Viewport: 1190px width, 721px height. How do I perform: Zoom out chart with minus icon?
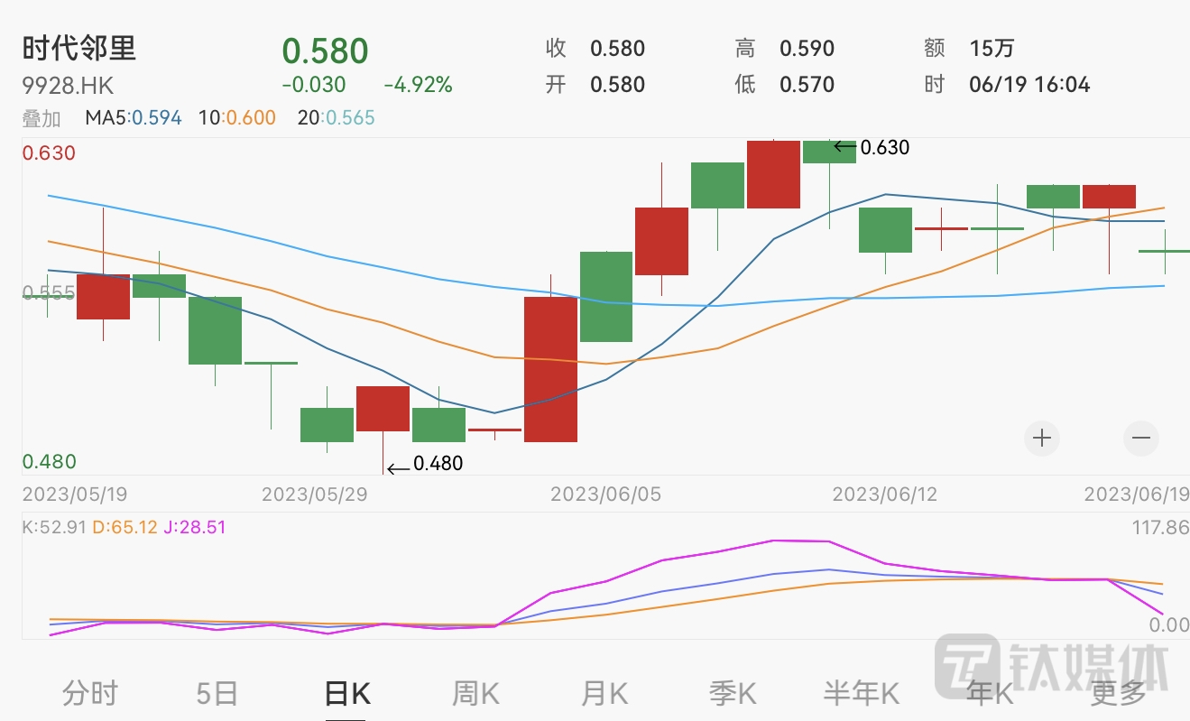coord(1140,439)
